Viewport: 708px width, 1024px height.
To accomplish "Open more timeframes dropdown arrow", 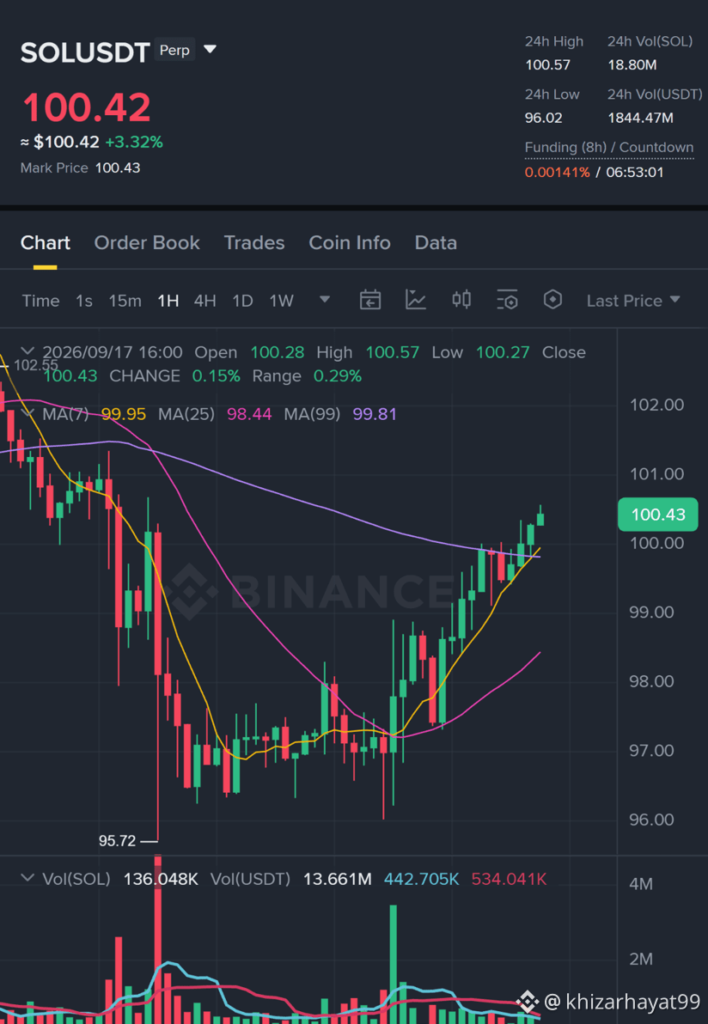I will [x=324, y=300].
